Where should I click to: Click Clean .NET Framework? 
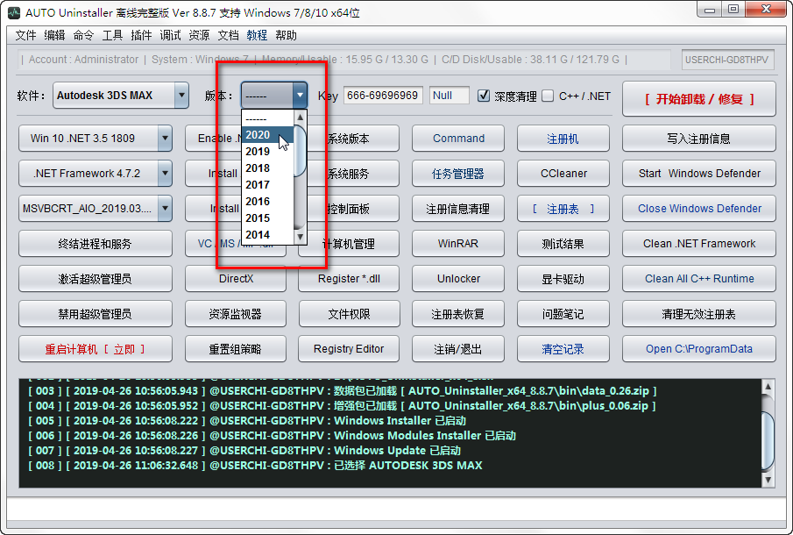[699, 244]
